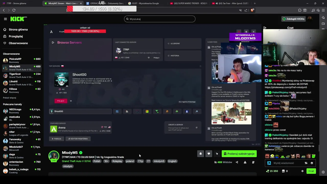Toggle site mute in address bar
Viewport: 327px width, 184px height.
(x=240, y=10)
